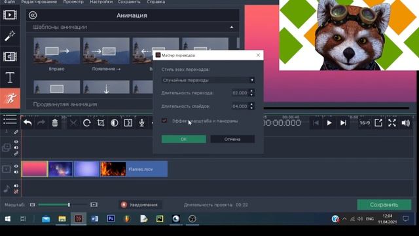Screen dimensions: 419x236
Task: Detach the preview window
Action: (x=378, y=123)
